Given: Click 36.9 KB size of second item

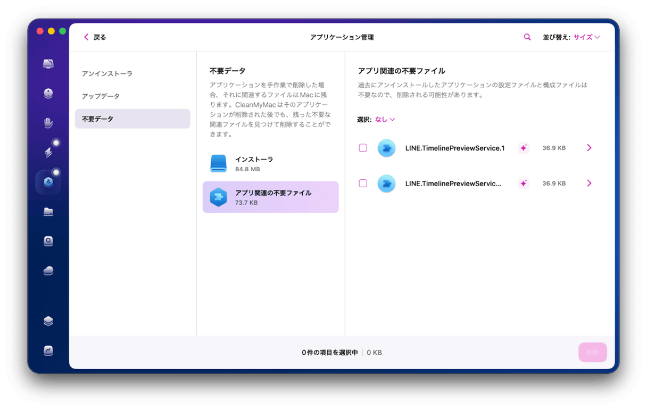Looking at the screenshot, I should pyautogui.click(x=554, y=183).
